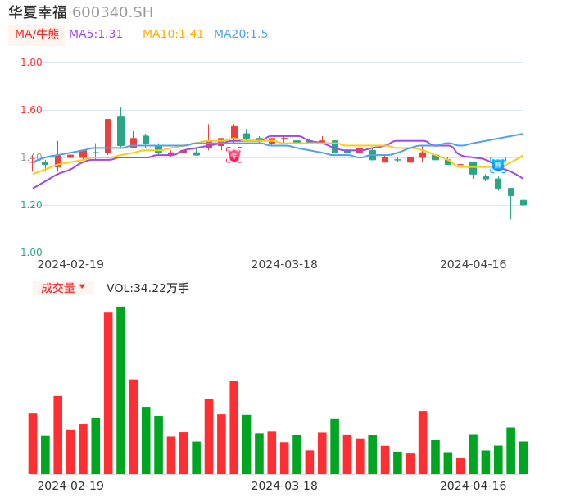Click the 1.00 price axis label
This screenshot has width=562, height=497.
(x=31, y=253)
